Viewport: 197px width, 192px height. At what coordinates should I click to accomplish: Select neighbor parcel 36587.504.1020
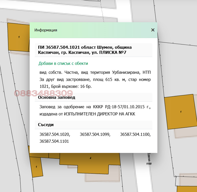point(55,134)
